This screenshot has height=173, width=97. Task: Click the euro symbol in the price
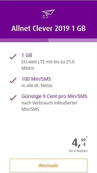pos(84,144)
